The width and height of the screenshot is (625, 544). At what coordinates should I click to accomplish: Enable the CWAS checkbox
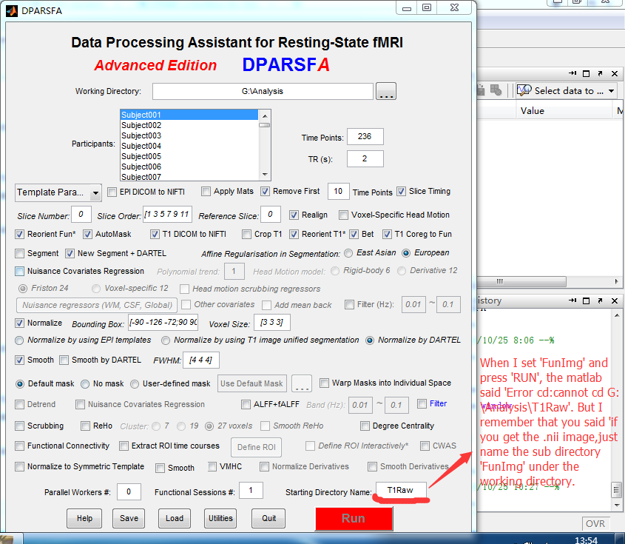click(425, 446)
